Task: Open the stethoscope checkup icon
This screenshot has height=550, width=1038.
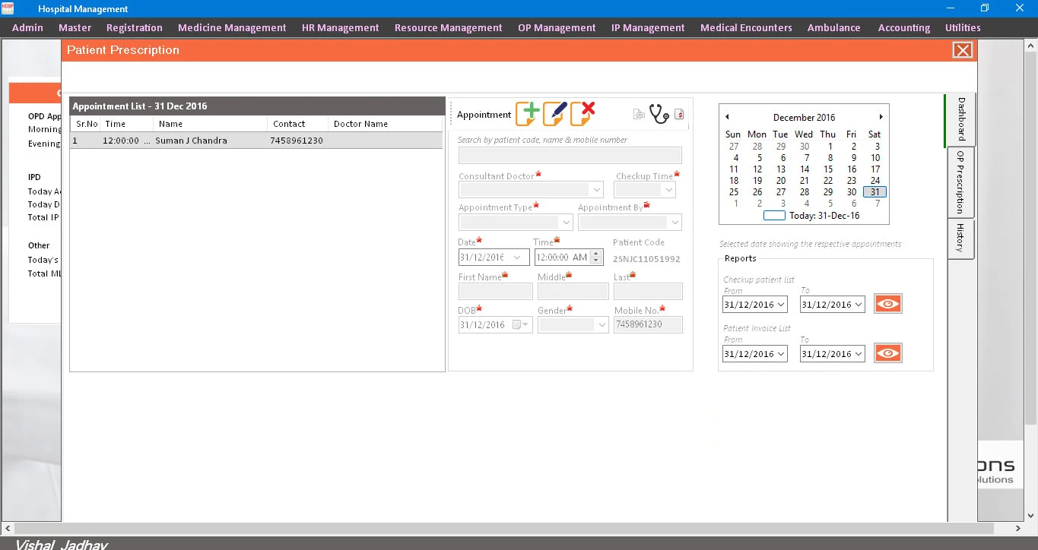Action: tap(659, 114)
